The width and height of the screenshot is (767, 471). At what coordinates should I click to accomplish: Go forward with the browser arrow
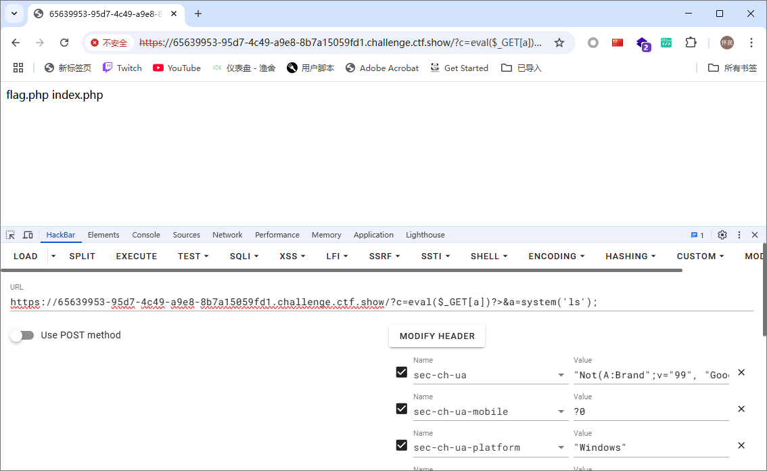coord(40,43)
